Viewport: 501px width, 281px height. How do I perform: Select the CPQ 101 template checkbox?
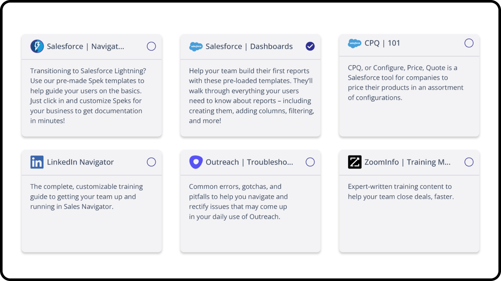469,43
